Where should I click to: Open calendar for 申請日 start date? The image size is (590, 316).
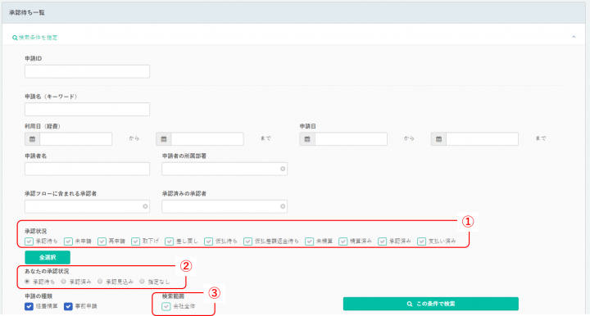click(x=307, y=139)
